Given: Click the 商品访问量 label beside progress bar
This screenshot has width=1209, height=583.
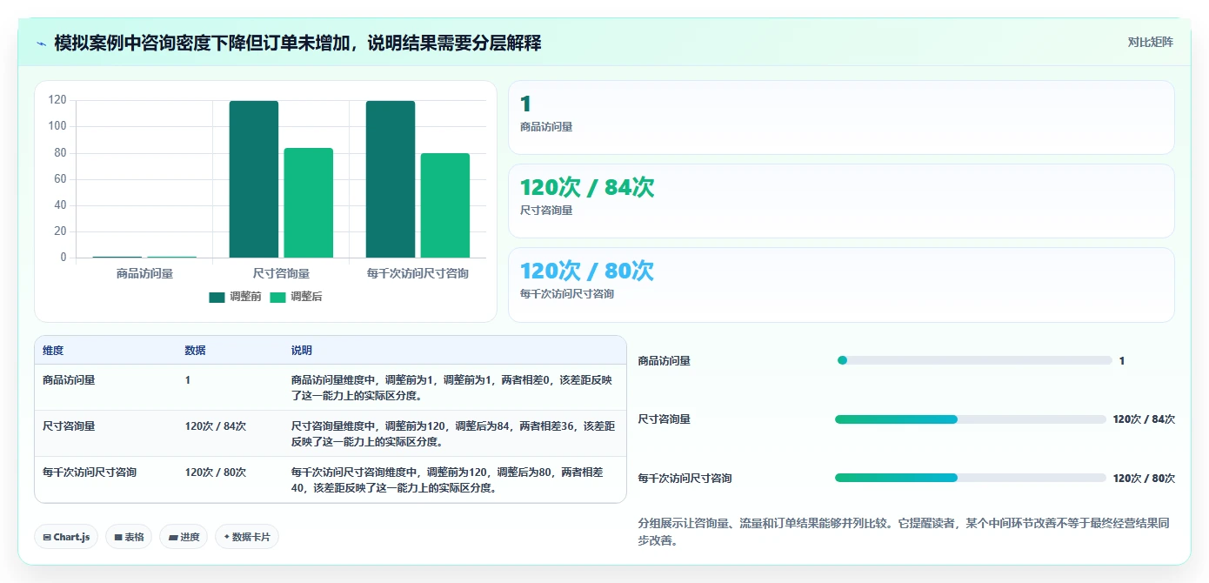Looking at the screenshot, I should 665,361.
